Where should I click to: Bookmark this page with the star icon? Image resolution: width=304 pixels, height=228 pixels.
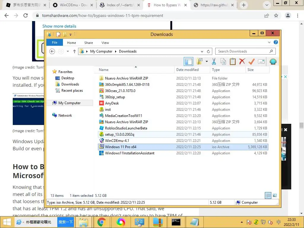coord(276,15)
